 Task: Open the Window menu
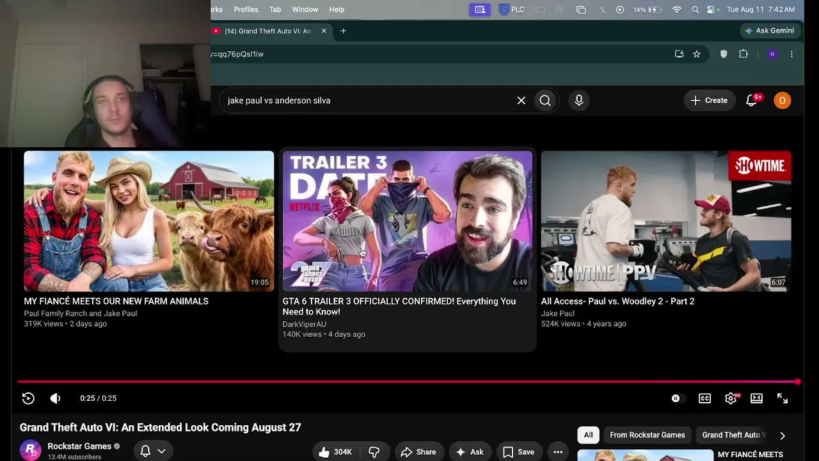305,10
